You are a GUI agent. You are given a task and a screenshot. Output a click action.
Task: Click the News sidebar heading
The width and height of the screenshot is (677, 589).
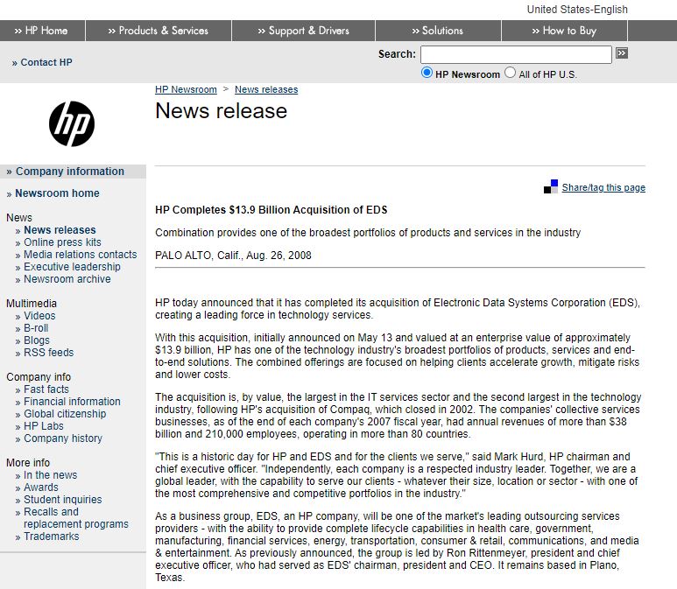click(19, 217)
